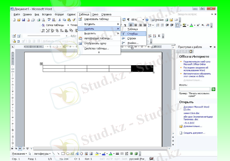
Task: Click the AutoSum sigma icon
Action: click(x=159, y=36)
